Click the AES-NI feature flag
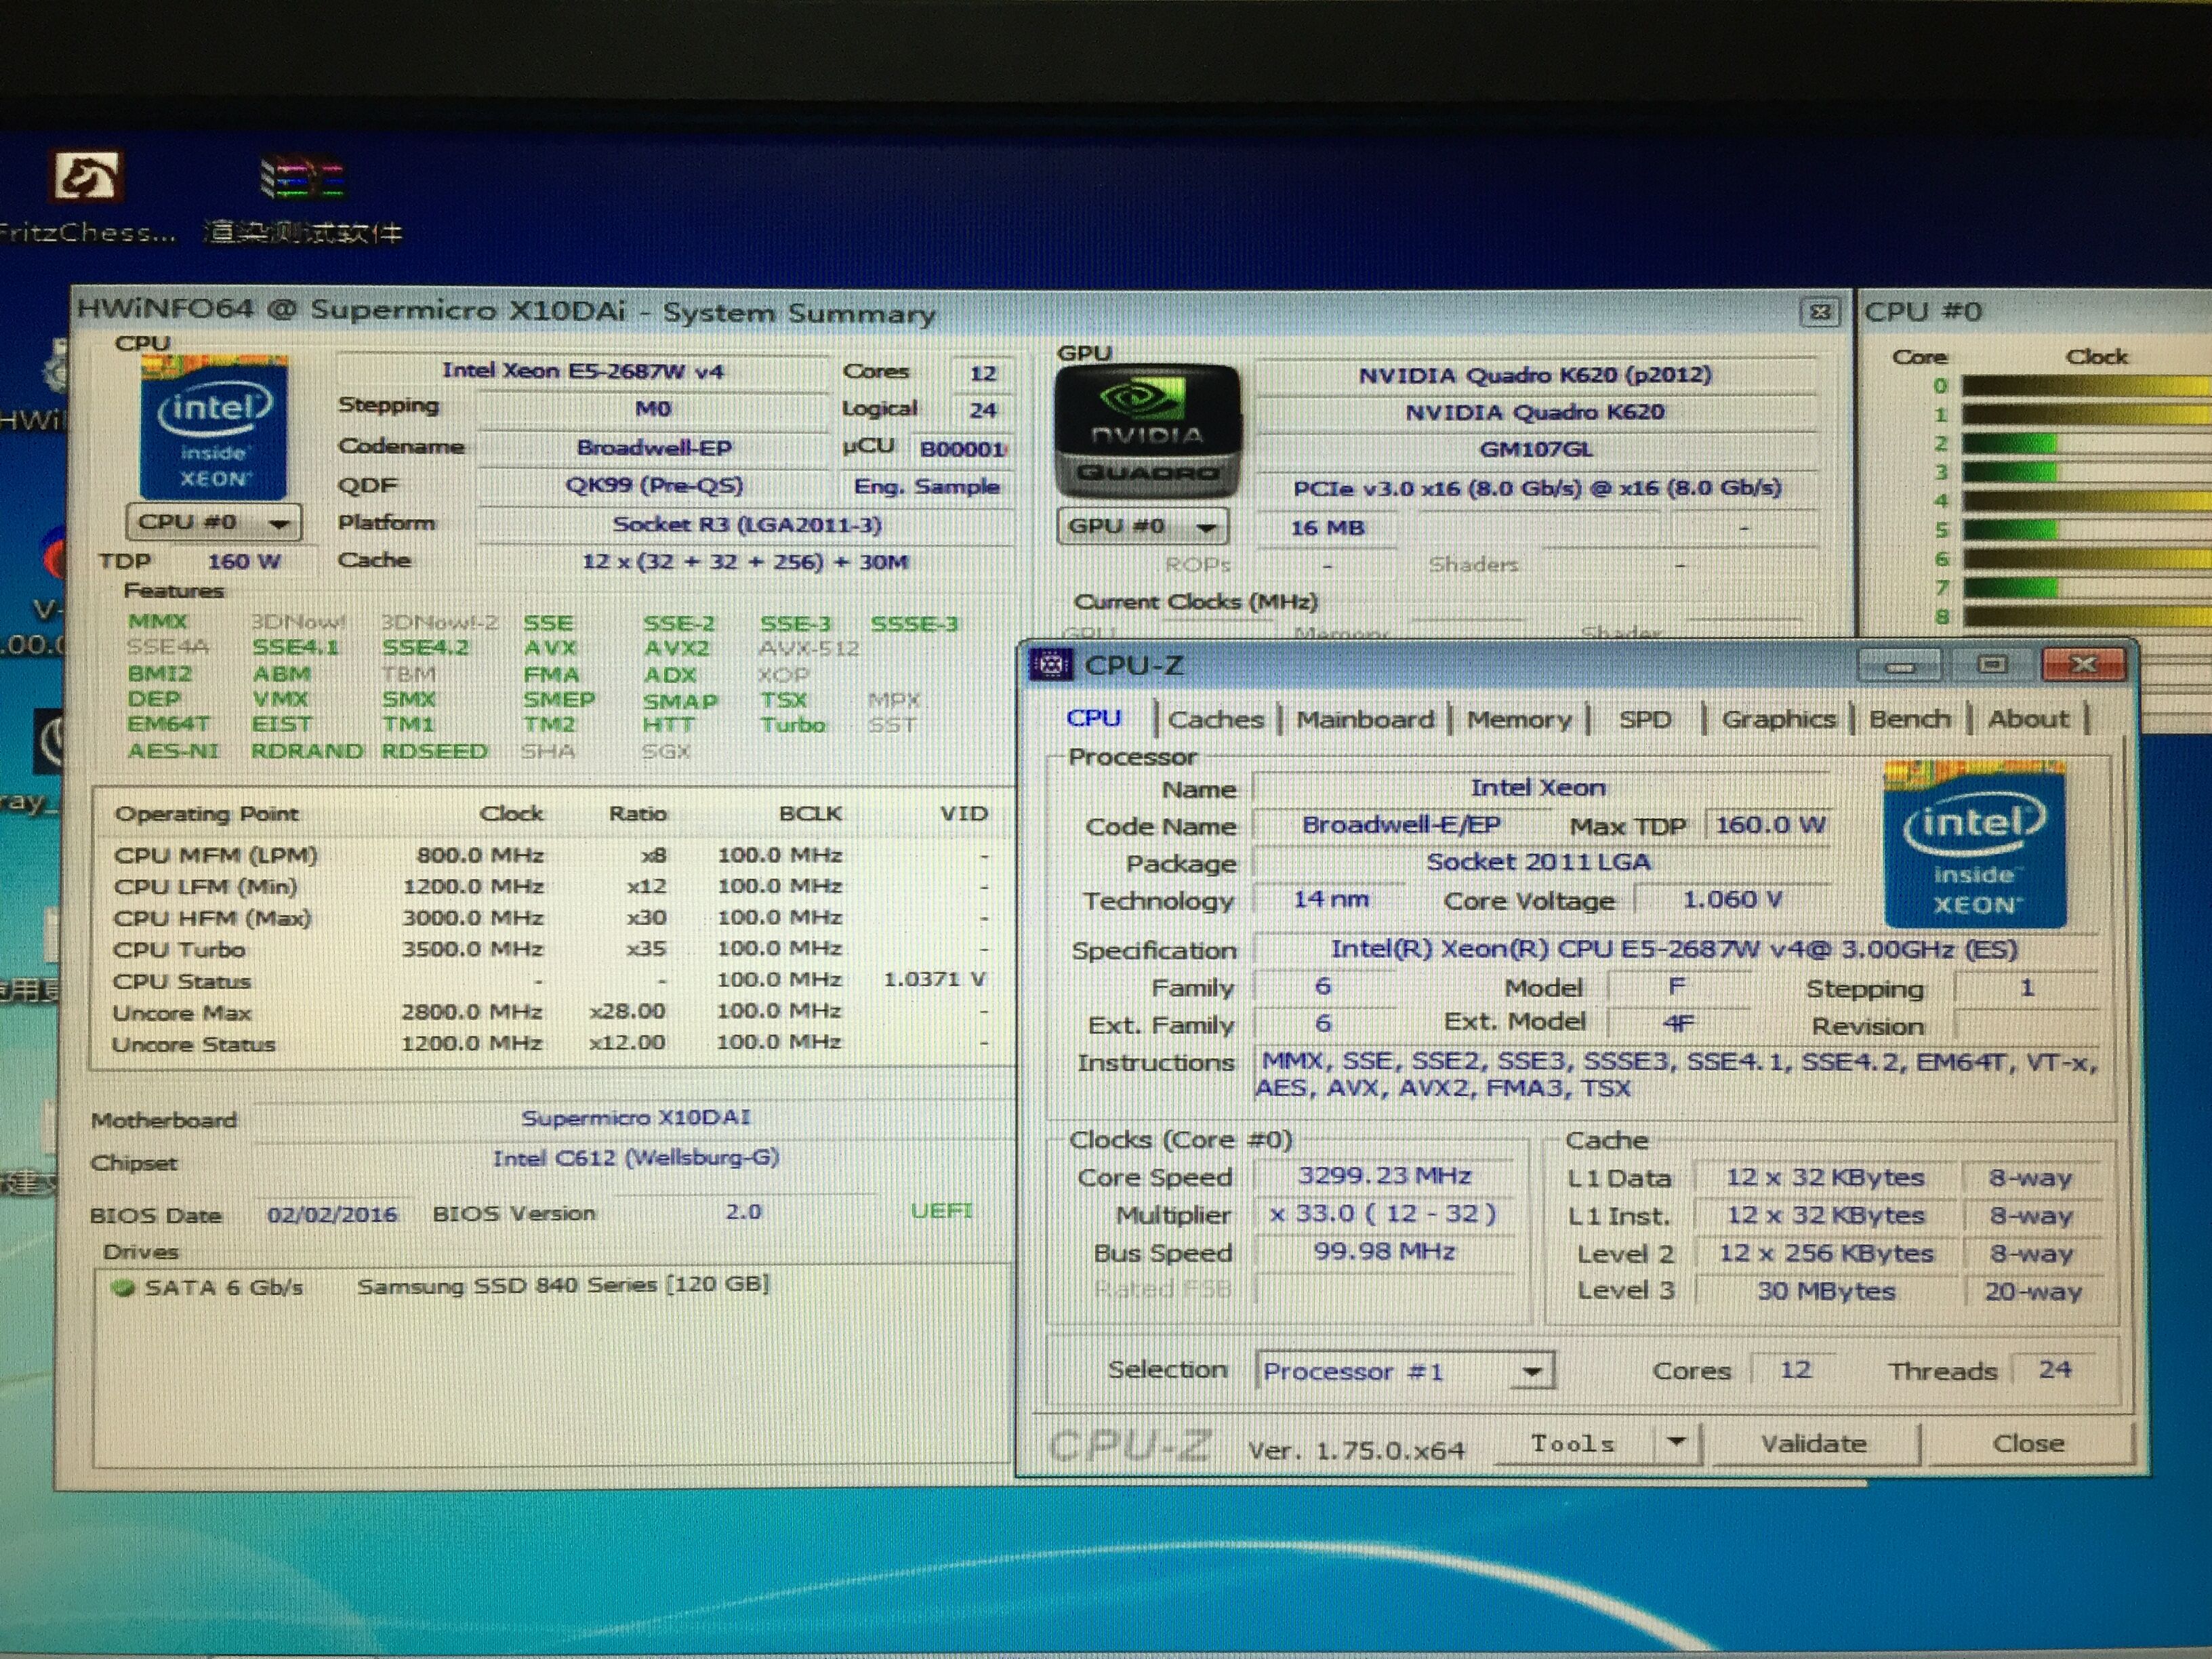 173,751
